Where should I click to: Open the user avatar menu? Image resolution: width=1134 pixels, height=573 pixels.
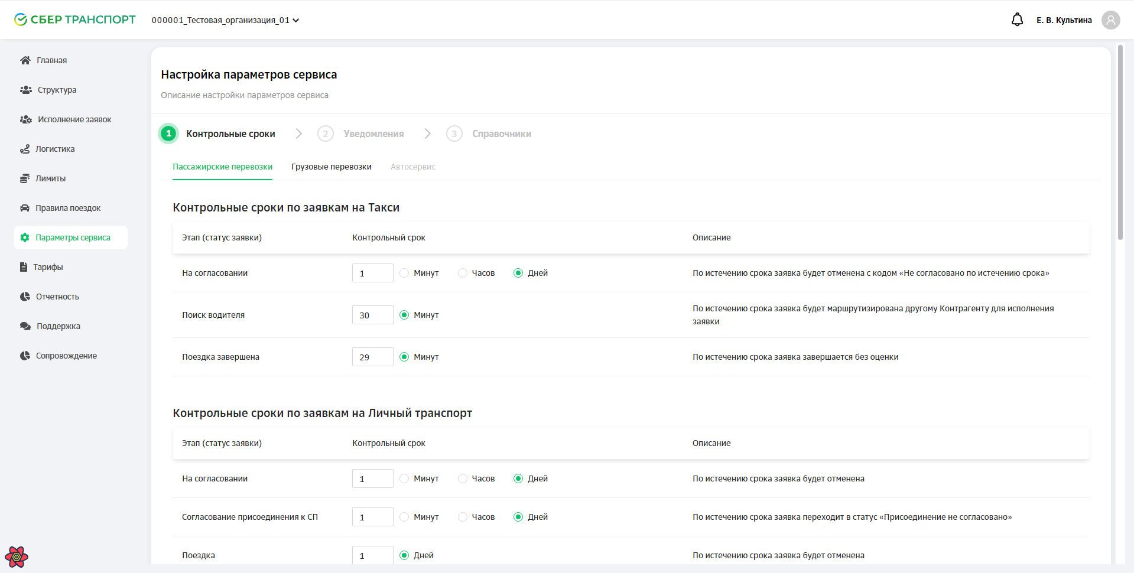(x=1110, y=20)
